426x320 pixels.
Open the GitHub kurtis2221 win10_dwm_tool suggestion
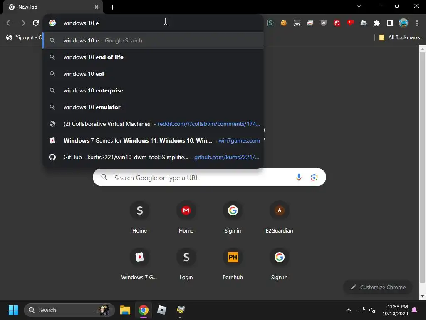click(154, 157)
